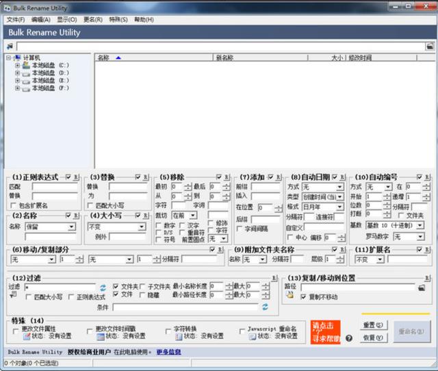Enable the 数字 checkbox in Remove section
Viewport: 438px width, 371px height.
click(x=158, y=225)
